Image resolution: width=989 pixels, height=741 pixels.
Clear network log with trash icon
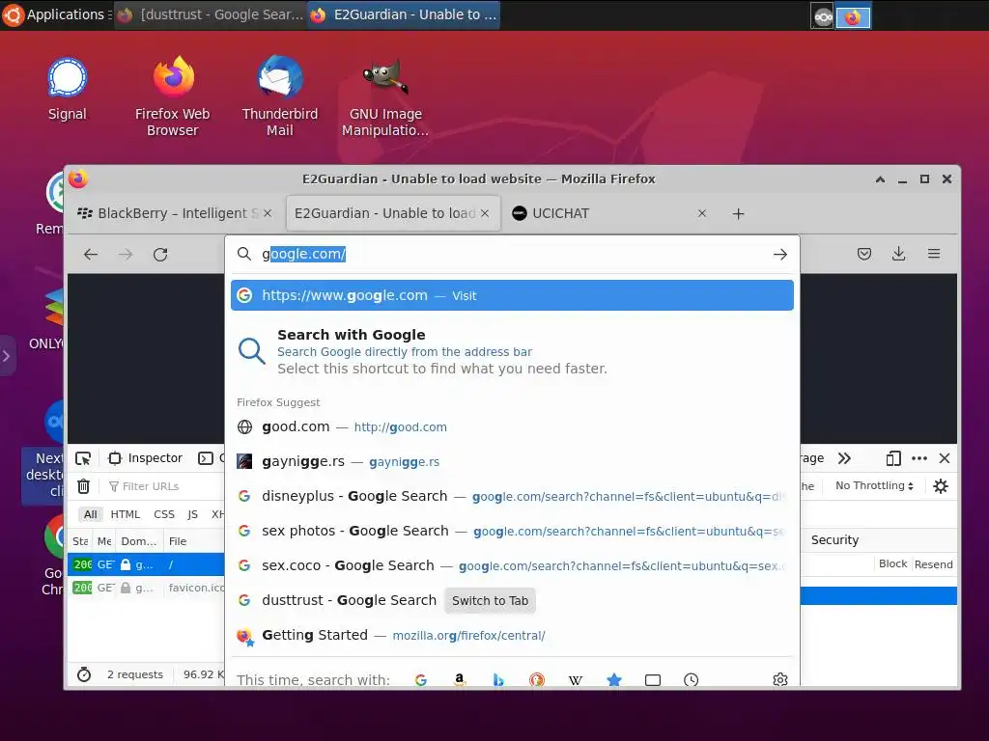(x=83, y=486)
